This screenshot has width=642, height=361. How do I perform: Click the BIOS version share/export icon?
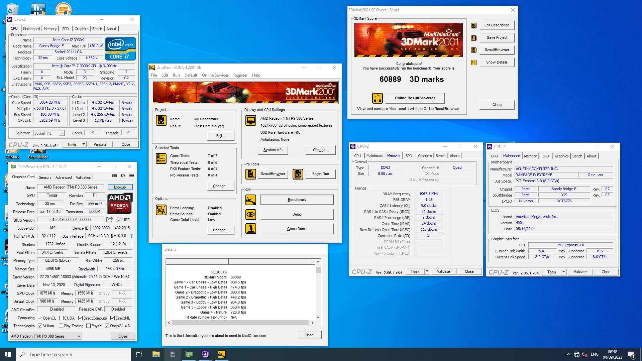[x=109, y=220]
